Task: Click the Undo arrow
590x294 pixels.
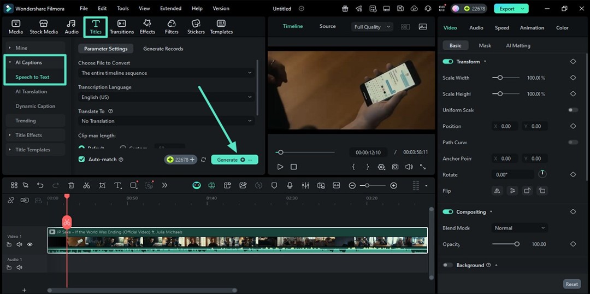Action: (x=40, y=186)
